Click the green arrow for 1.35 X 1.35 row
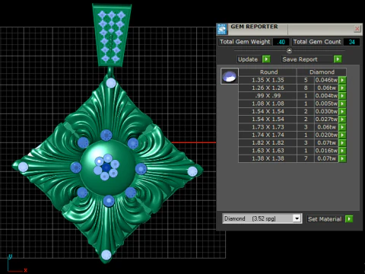This screenshot has height=274, width=365. tap(342, 80)
